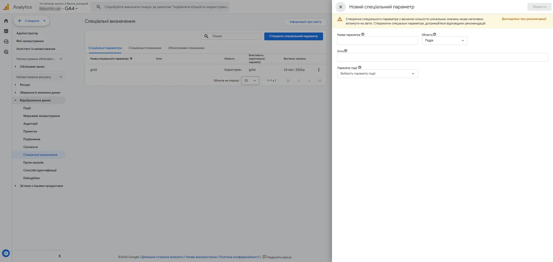The width and height of the screenshot is (553, 262).
Task: Open Способи ідентифікації menu item
Action: tap(40, 170)
